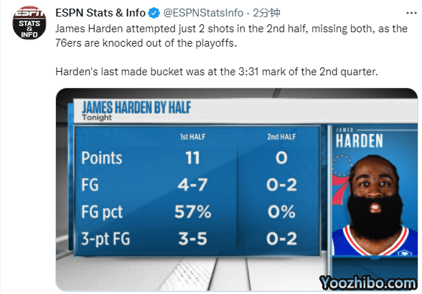The width and height of the screenshot is (422, 294).
Task: Click the Yoozhibo.com watermark
Action: [368, 283]
